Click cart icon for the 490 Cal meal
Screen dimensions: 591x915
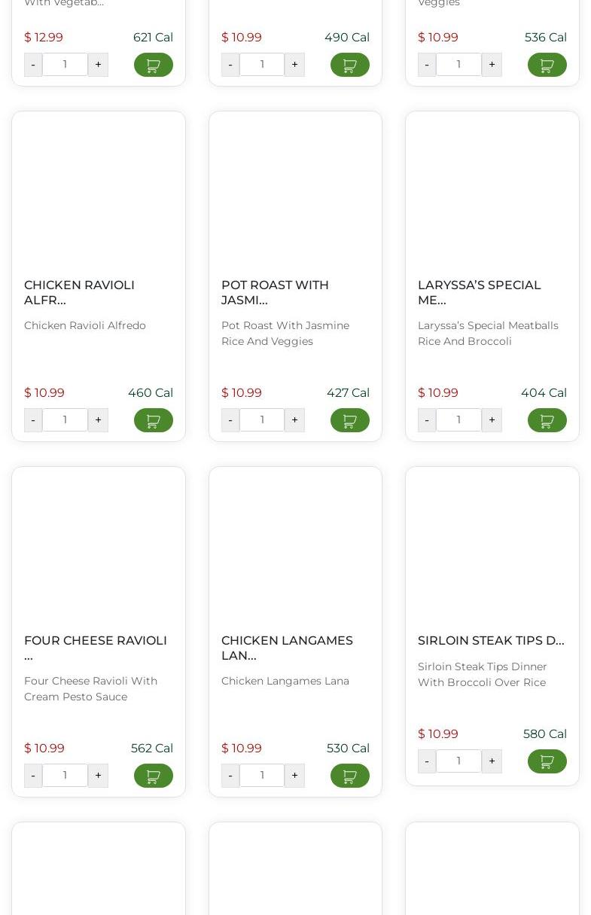click(x=349, y=65)
